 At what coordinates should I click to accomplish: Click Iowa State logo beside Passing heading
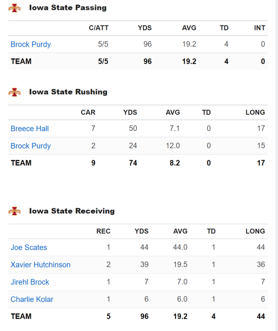[15, 8]
